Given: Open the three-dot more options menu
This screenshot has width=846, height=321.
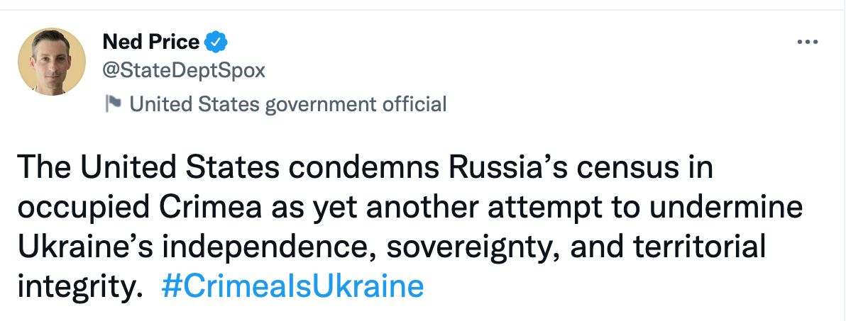Looking at the screenshot, I should click(808, 43).
